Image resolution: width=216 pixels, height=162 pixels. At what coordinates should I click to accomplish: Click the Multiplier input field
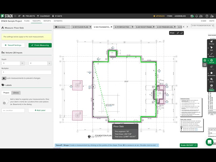(x=26, y=72)
